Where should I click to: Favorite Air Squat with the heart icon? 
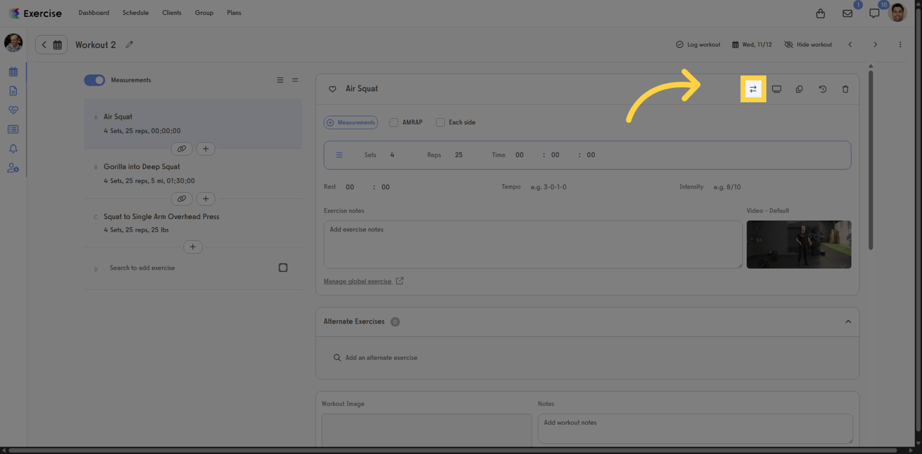click(332, 89)
